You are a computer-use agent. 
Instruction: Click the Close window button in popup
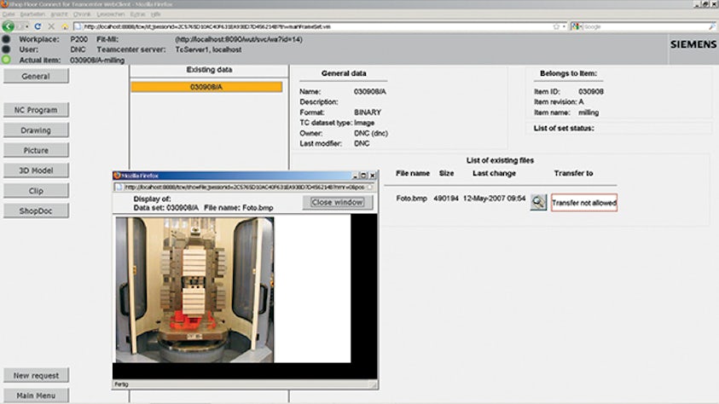point(338,202)
